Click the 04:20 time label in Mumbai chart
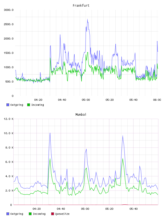Viewport: 162px width, 218px height. pyautogui.click(x=37, y=209)
